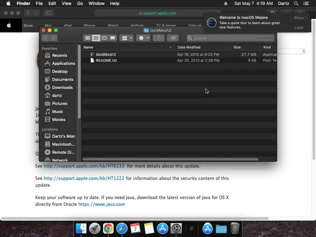Open the Go menu
The width and height of the screenshot is (316, 237).
coord(80,3)
